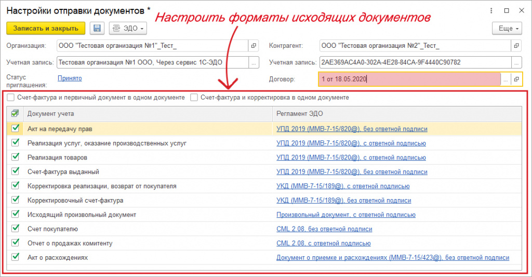Click the Организация input field
The image size is (532, 277).
pyautogui.click(x=152, y=46)
